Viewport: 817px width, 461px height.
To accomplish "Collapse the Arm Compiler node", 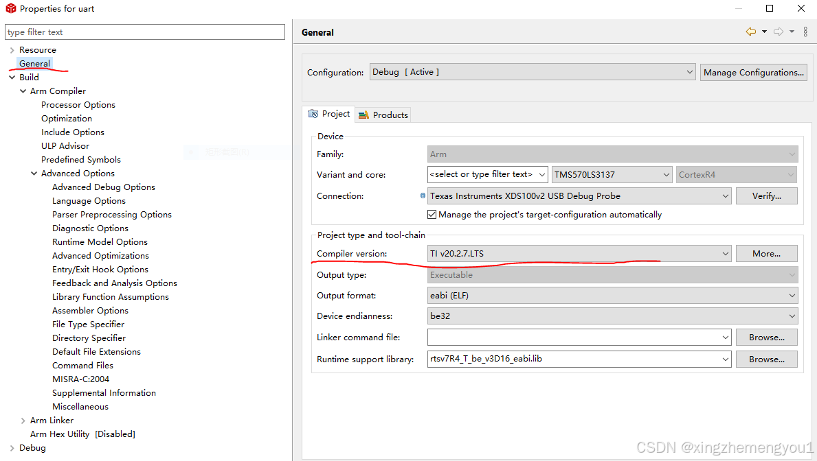I will coord(23,91).
